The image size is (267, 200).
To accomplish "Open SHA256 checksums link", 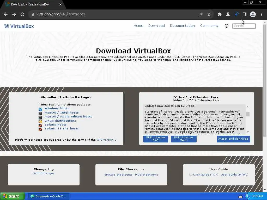I will click(x=118, y=175).
